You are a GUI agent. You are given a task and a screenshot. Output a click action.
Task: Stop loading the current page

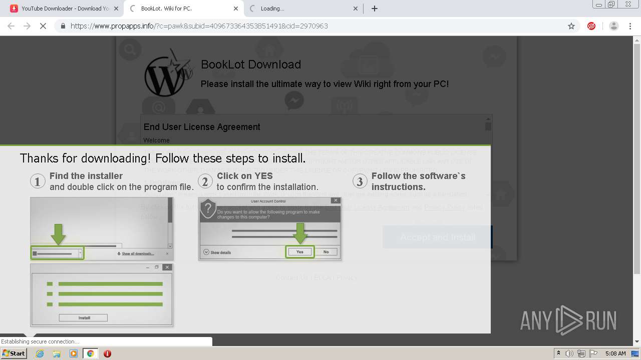tap(43, 26)
